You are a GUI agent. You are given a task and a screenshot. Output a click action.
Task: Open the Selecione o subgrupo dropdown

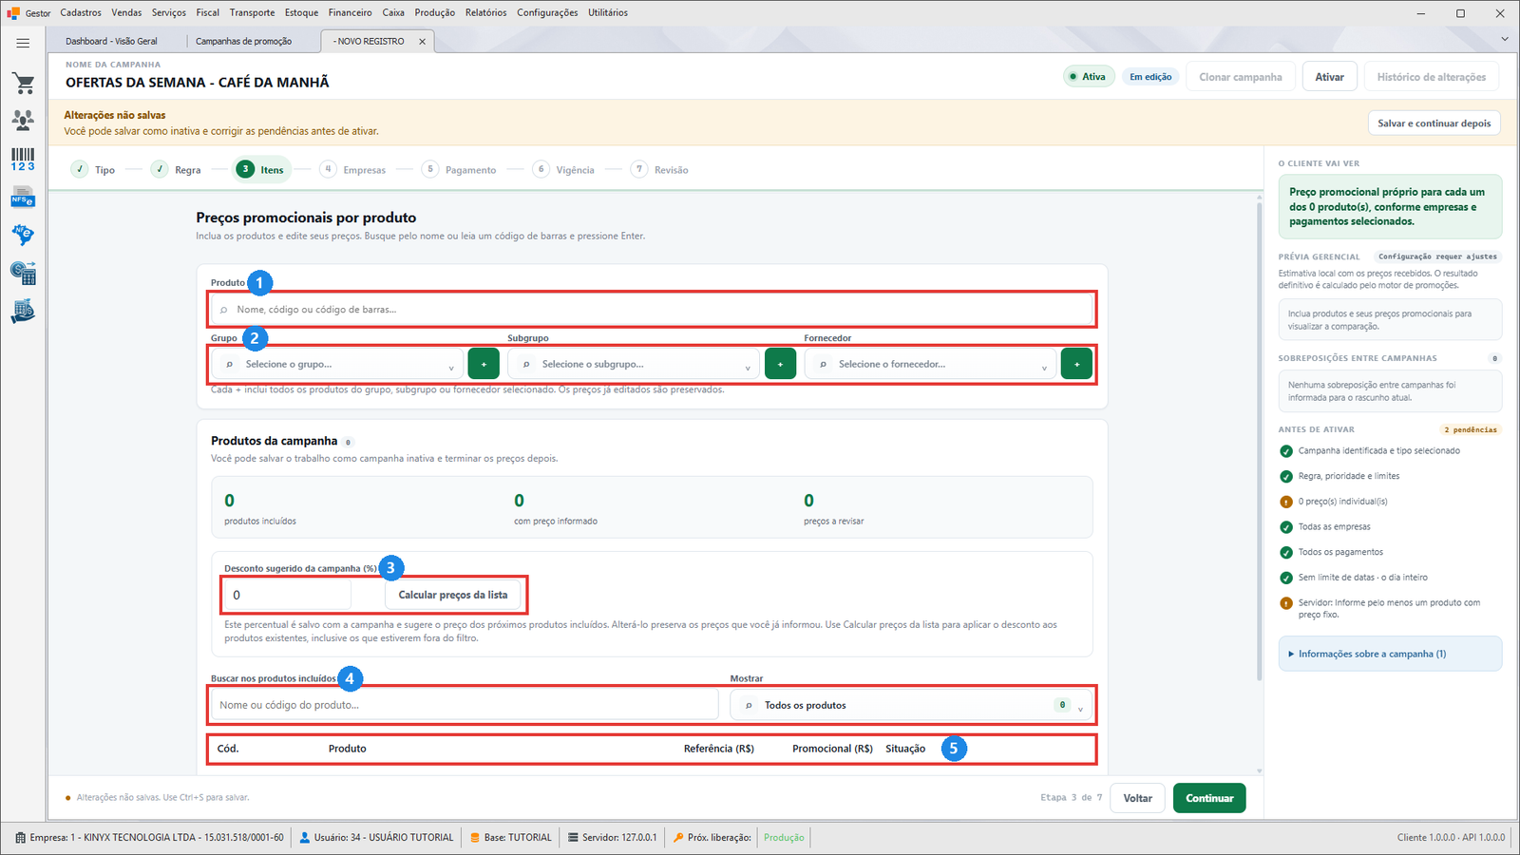[635, 364]
